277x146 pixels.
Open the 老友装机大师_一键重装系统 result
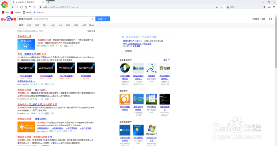pos(32,119)
